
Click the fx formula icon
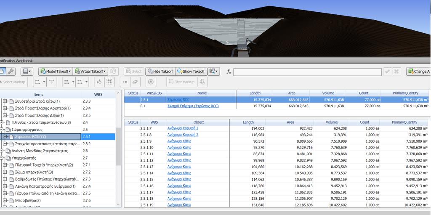[229, 72]
